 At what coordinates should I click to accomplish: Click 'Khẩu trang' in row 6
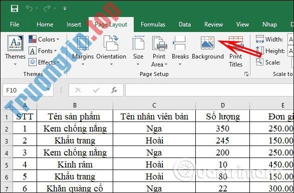point(75,176)
